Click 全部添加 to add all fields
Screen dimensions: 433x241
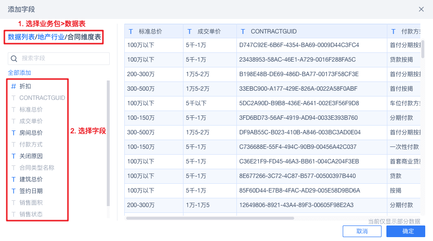[x=19, y=73]
